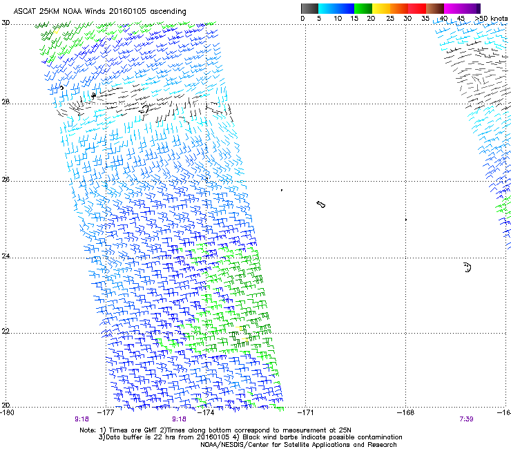The width and height of the screenshot is (511, 449).
Task: Click the '>50 knots' legend label
Action: [491, 19]
